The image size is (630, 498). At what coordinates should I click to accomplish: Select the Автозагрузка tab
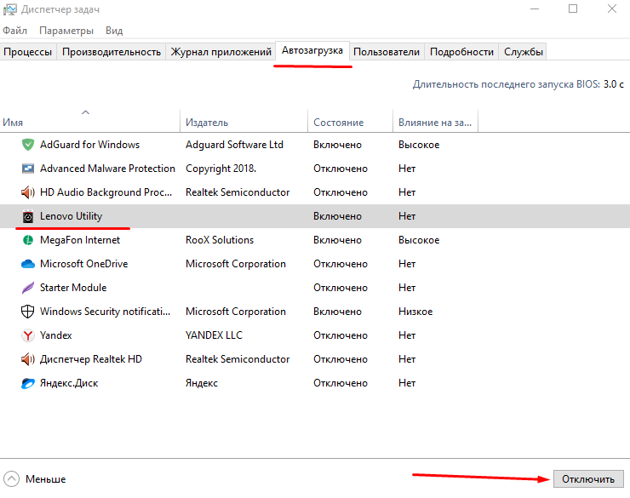click(x=312, y=50)
